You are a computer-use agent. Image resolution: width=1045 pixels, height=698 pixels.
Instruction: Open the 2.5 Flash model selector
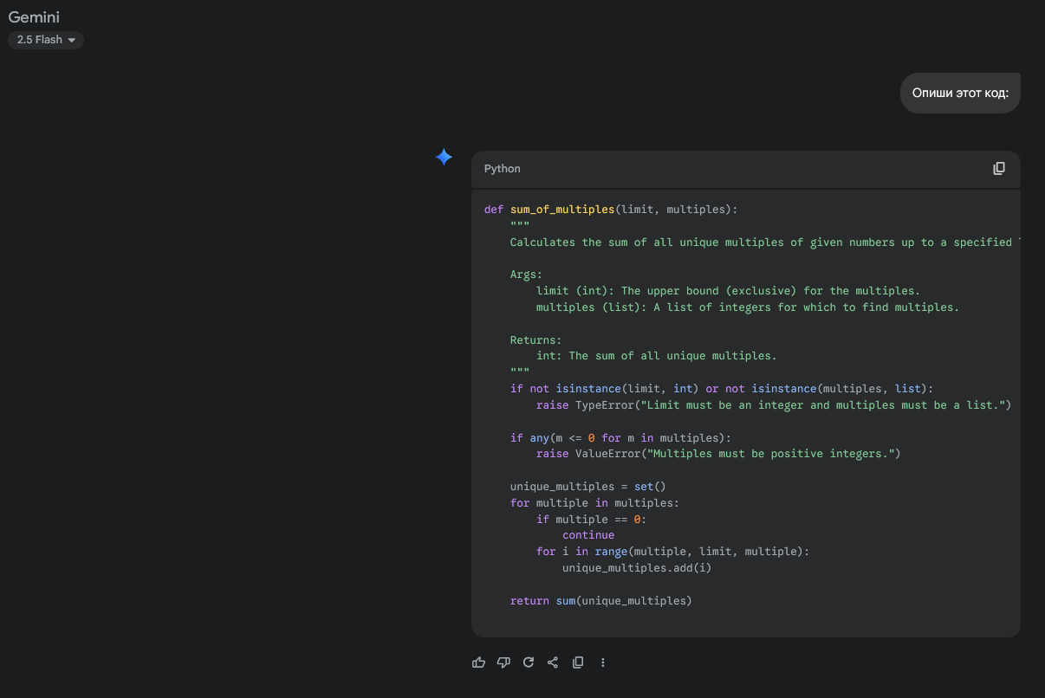46,40
